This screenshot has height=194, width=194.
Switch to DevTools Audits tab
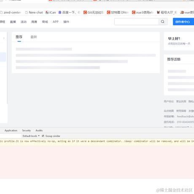tap(39, 130)
